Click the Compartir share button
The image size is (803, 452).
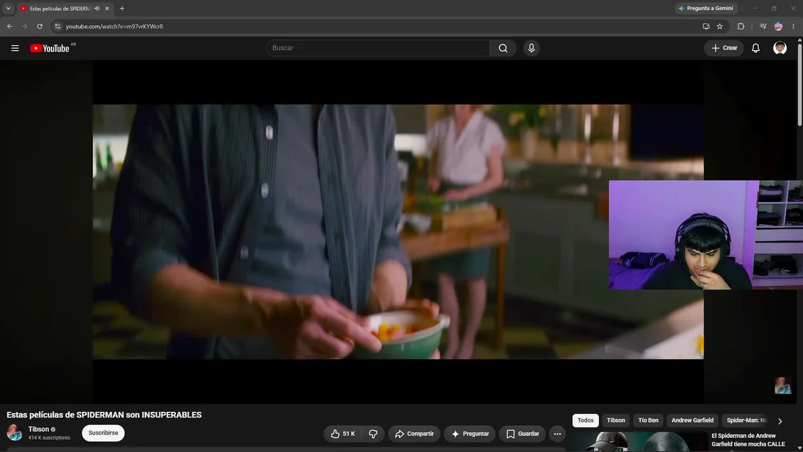click(x=414, y=434)
